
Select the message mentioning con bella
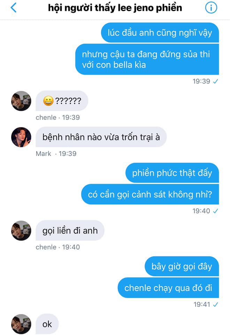(x=147, y=59)
